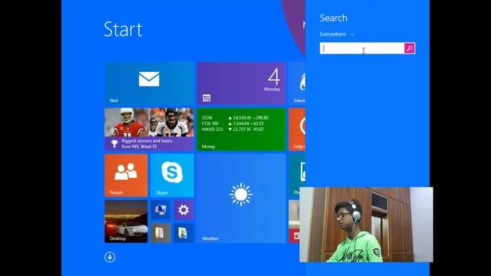Launch the People tile
Viewport: 491px width, 276px height.
(x=126, y=176)
